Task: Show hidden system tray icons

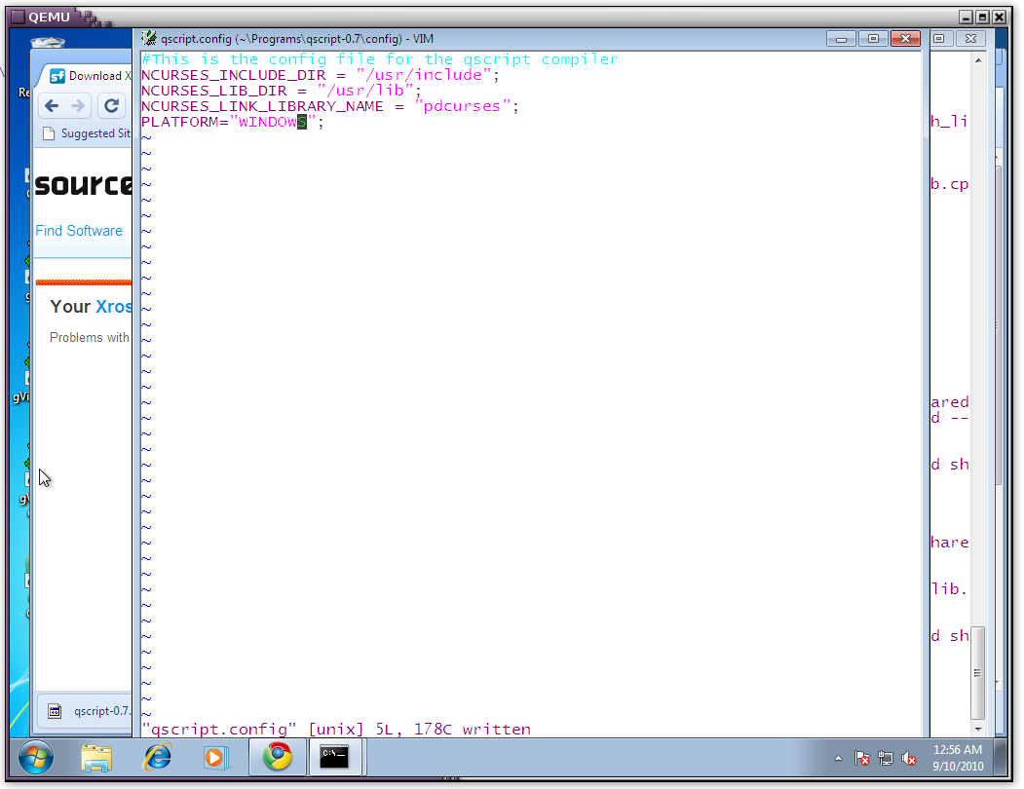Action: click(838, 758)
